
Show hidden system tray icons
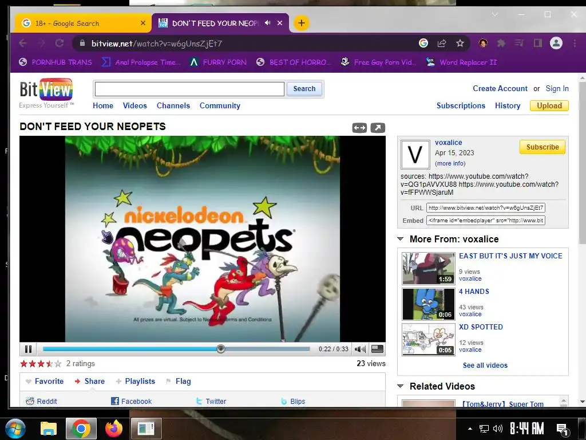[x=470, y=429]
